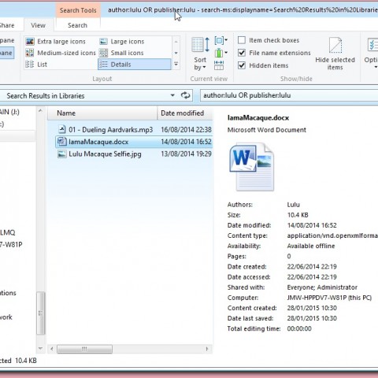This screenshot has height=378, width=378.
Task: Select IamaMacaque.docx in file list
Action: (x=134, y=142)
